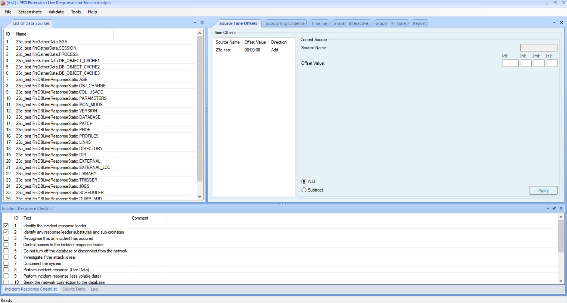Click the PFCLForensics app icon in title bar

[3, 3]
